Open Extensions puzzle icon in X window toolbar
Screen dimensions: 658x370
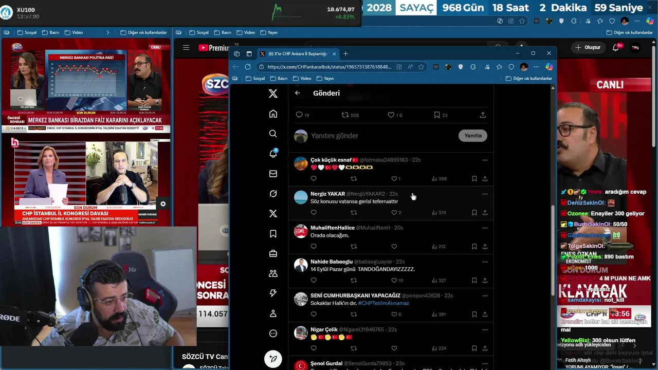pos(473,67)
